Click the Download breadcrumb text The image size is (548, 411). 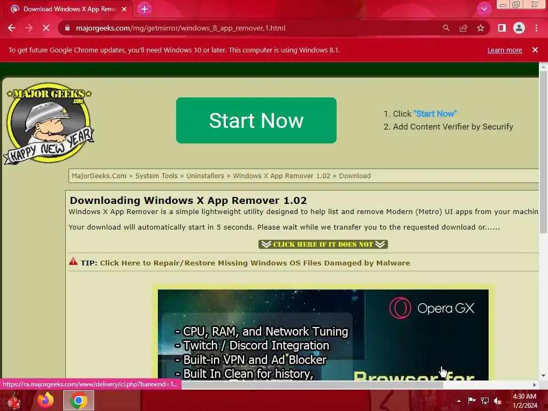pos(355,176)
